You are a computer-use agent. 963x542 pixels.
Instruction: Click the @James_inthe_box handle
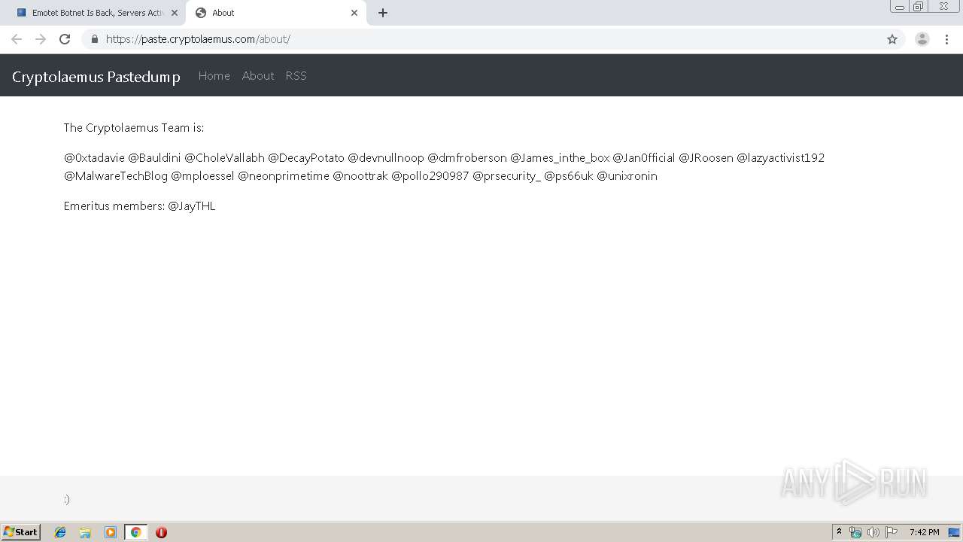pyautogui.click(x=560, y=157)
